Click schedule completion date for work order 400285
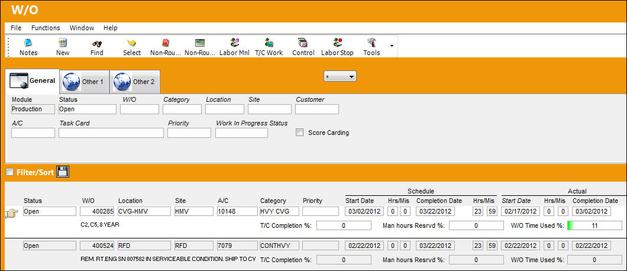This screenshot has height=271, width=627. (x=435, y=211)
